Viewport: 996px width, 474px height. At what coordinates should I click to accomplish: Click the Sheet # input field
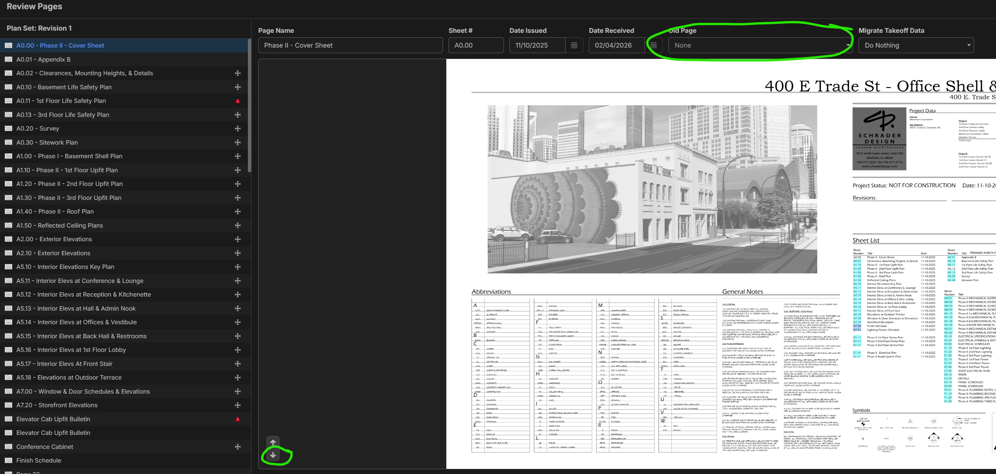475,45
